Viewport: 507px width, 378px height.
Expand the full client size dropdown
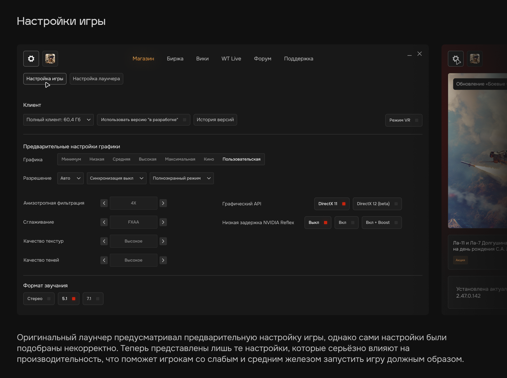(58, 120)
